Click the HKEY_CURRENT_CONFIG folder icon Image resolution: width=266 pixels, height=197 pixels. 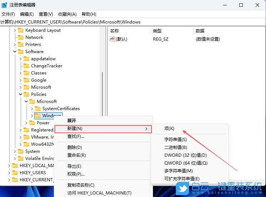(x=15, y=180)
